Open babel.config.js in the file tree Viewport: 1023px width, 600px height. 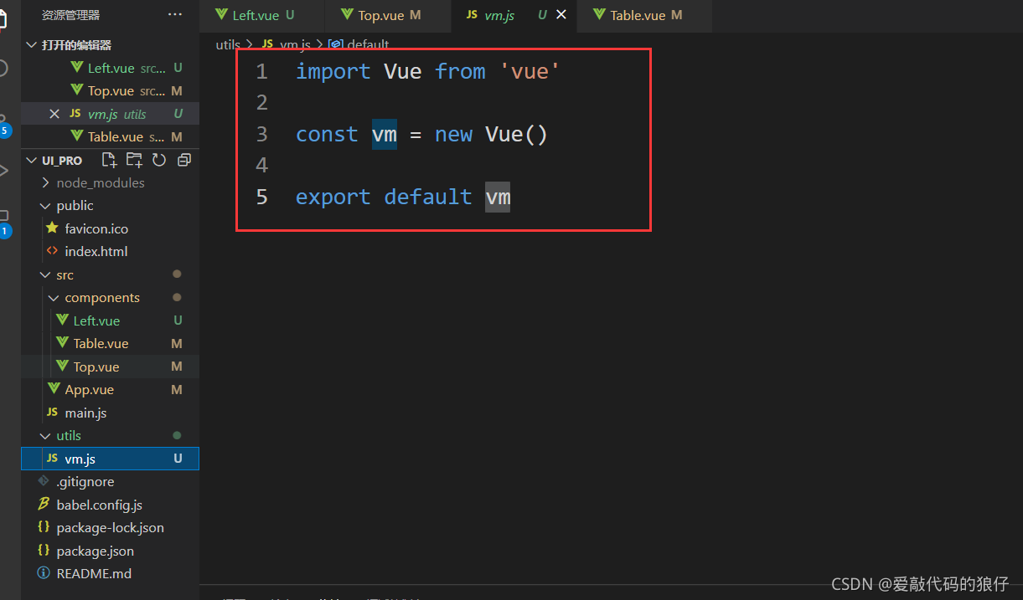pos(110,505)
